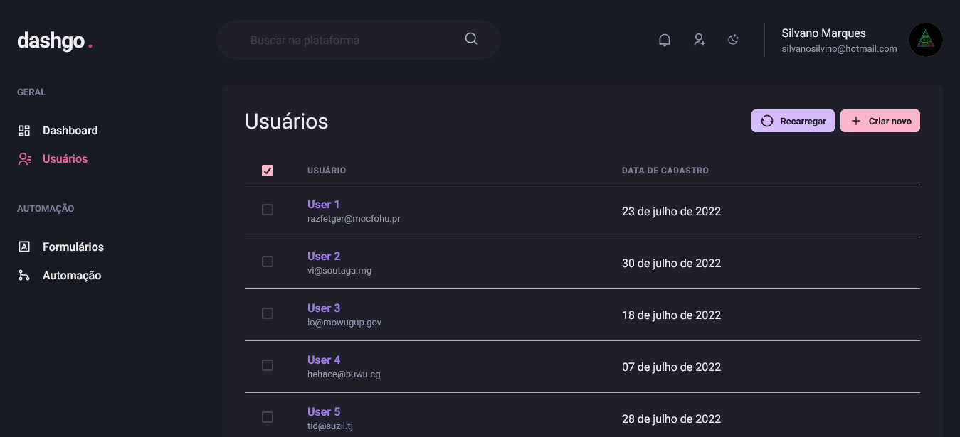Click the magnifying glass search icon

(471, 38)
